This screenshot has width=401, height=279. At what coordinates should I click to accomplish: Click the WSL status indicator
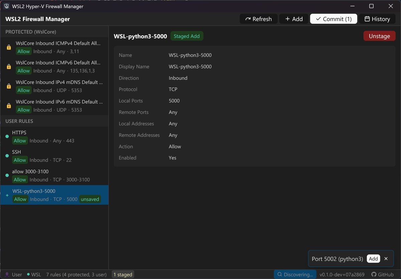tap(34, 274)
